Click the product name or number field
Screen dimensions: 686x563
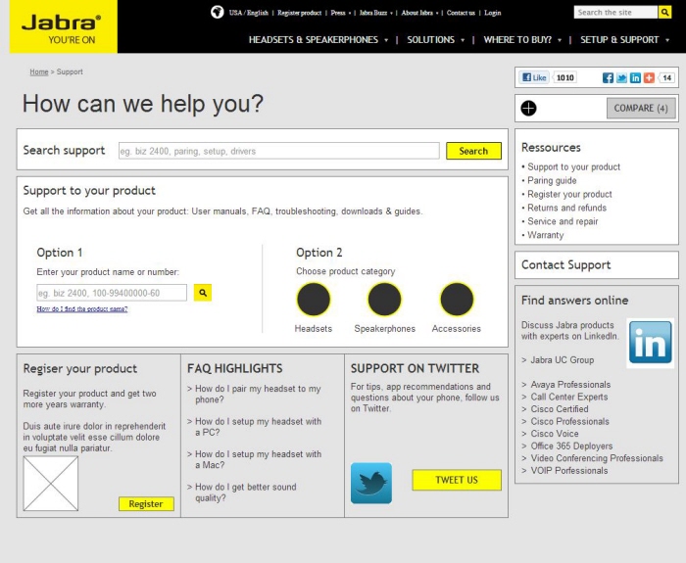pos(112,293)
